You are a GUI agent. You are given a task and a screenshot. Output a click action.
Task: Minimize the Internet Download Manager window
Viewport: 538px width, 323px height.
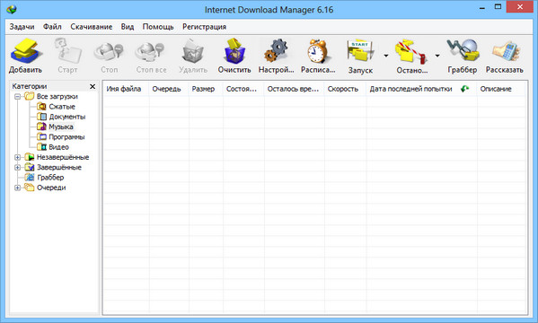pos(482,7)
